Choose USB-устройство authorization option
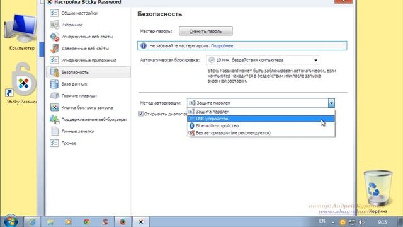 click(x=261, y=119)
